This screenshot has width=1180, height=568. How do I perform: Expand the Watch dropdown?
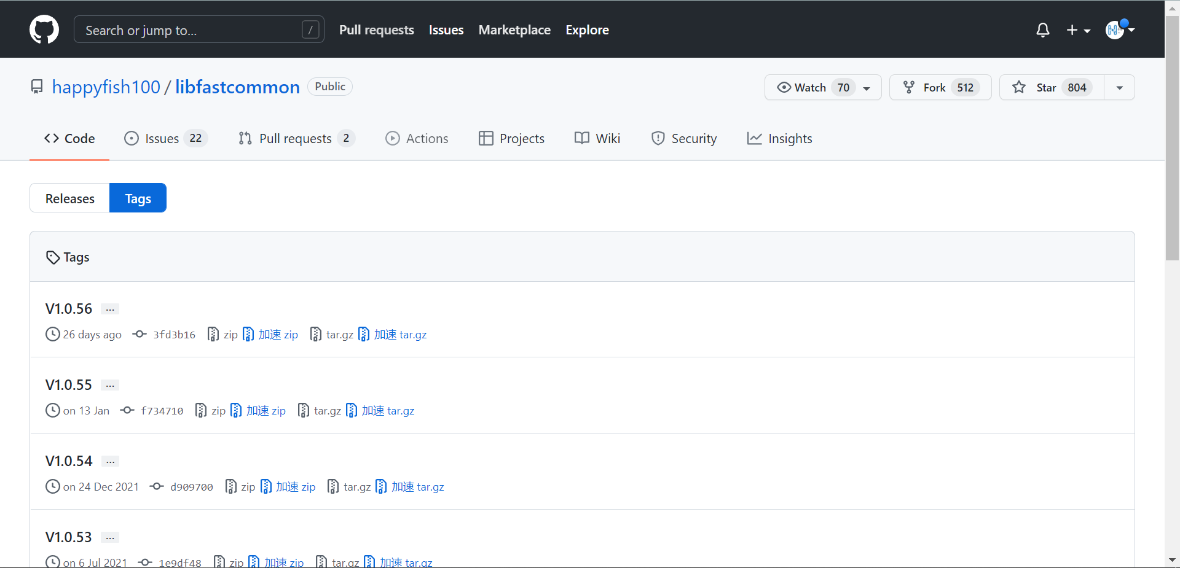pyautogui.click(x=823, y=87)
